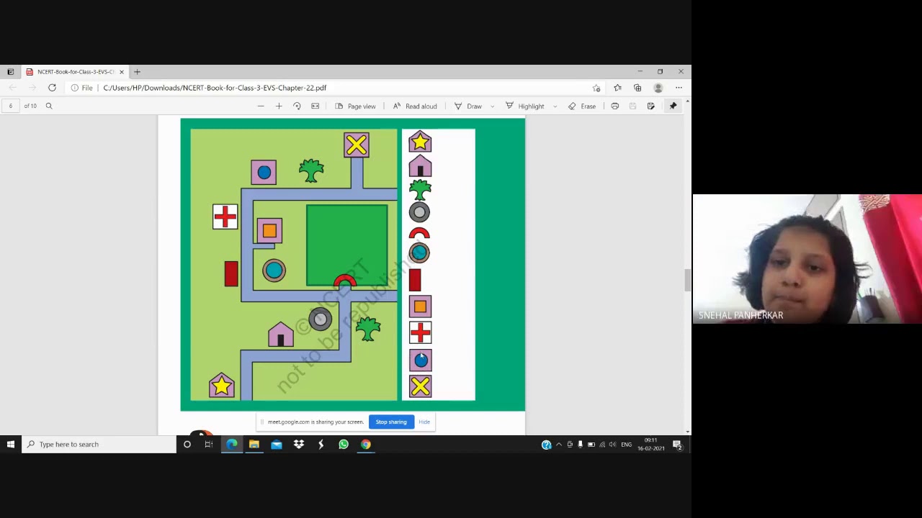The width and height of the screenshot is (922, 518).
Task: Open Cortana from taskbar
Action: 187,445
